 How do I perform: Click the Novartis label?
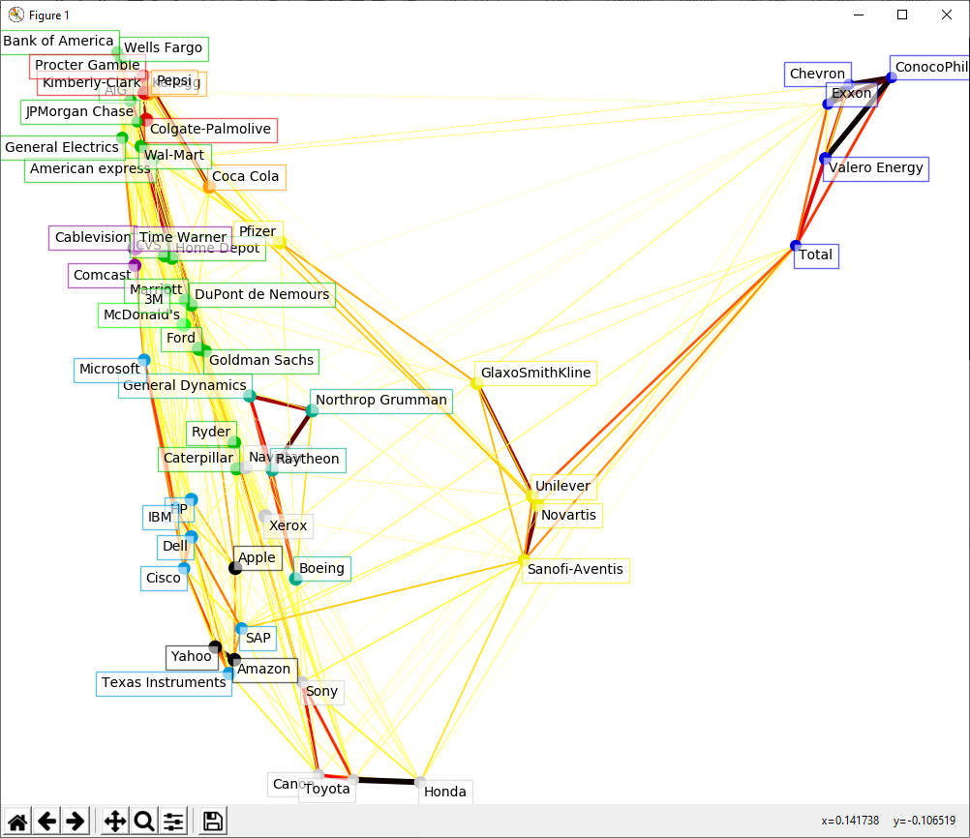[569, 516]
